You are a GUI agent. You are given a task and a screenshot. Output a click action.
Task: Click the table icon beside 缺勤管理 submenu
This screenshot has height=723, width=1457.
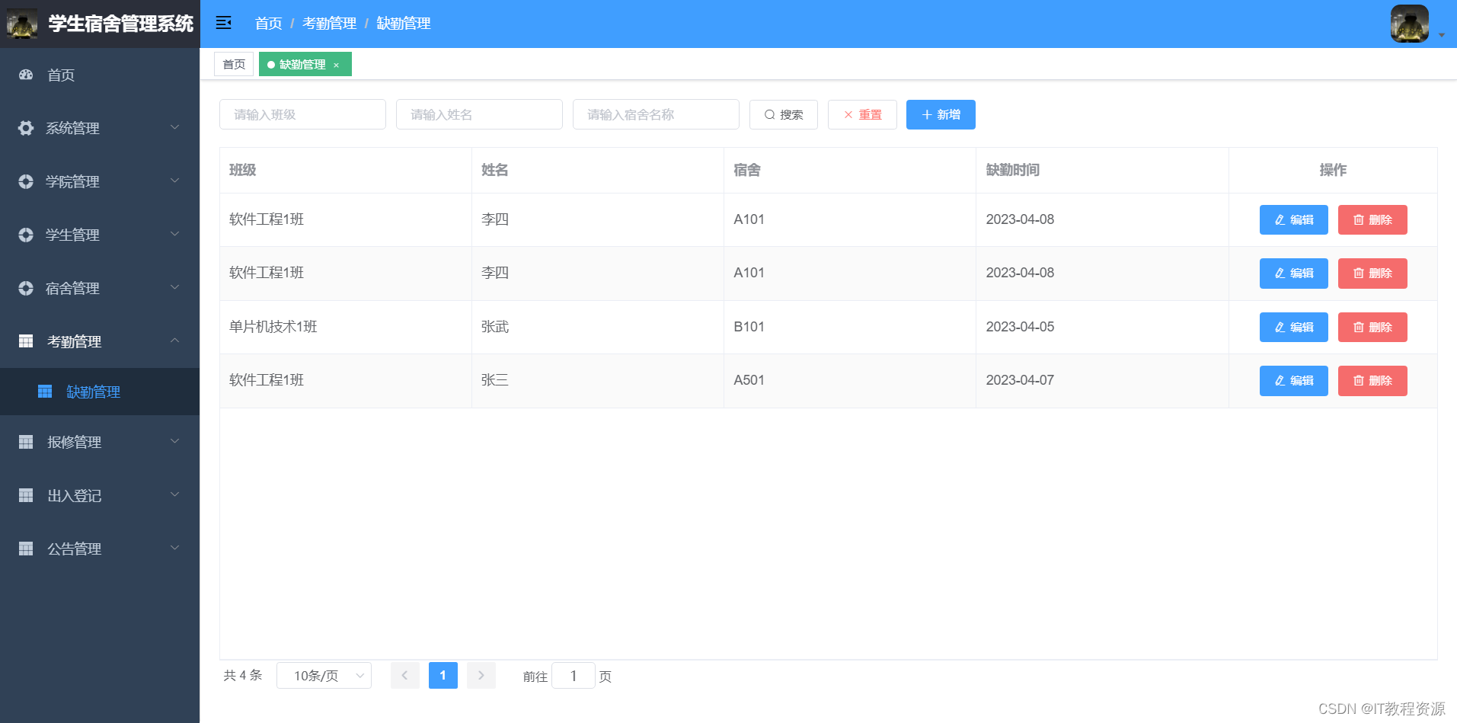[45, 392]
